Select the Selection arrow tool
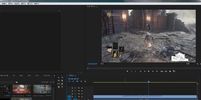 tap(59, 77)
